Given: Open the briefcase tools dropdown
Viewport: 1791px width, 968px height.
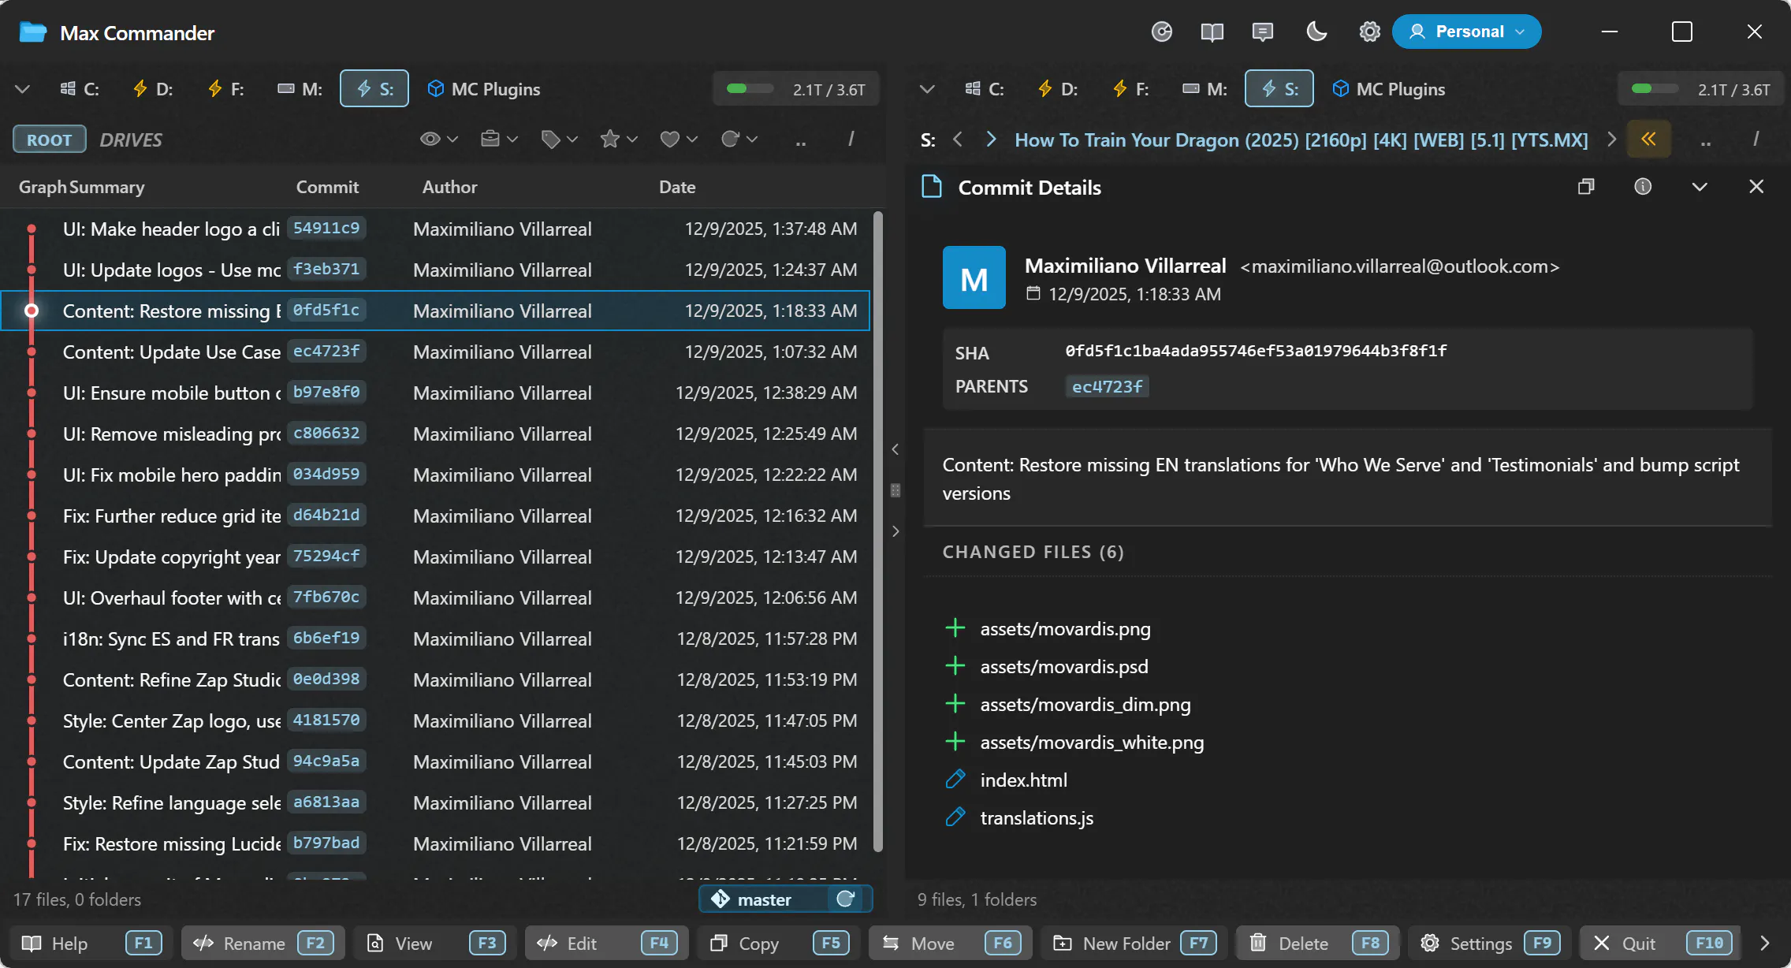Looking at the screenshot, I should click(499, 140).
